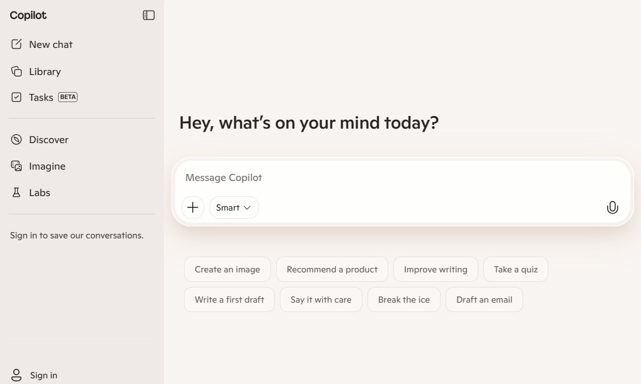The image size is (641, 384).
Task: Click the Draft an email suggestion
Action: tap(484, 300)
